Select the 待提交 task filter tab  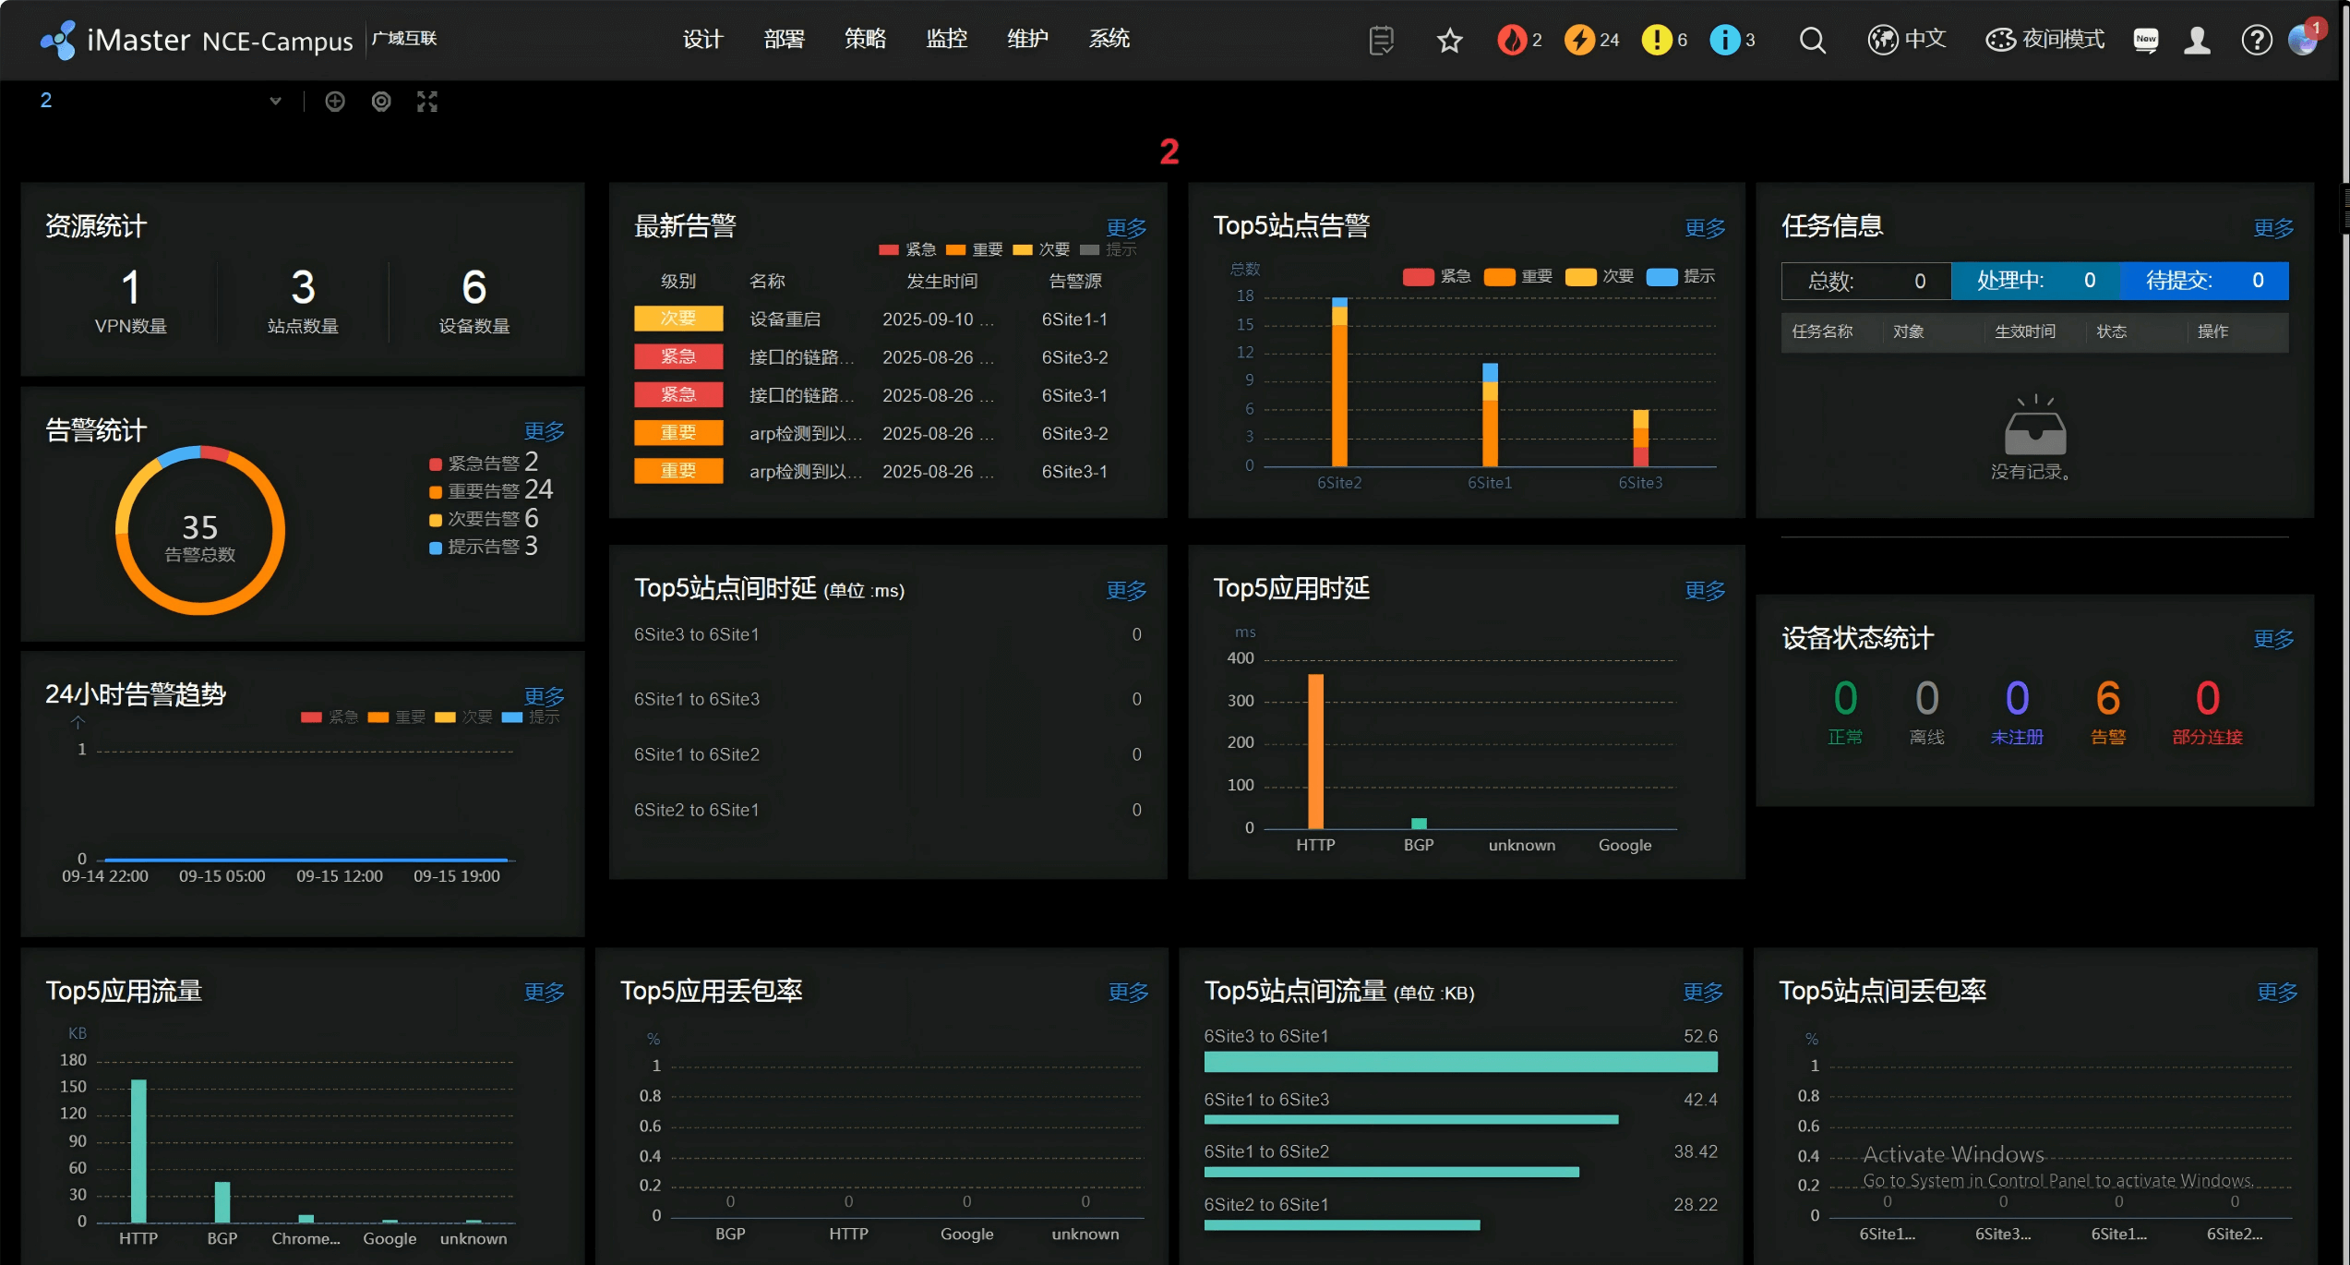pos(2203,281)
